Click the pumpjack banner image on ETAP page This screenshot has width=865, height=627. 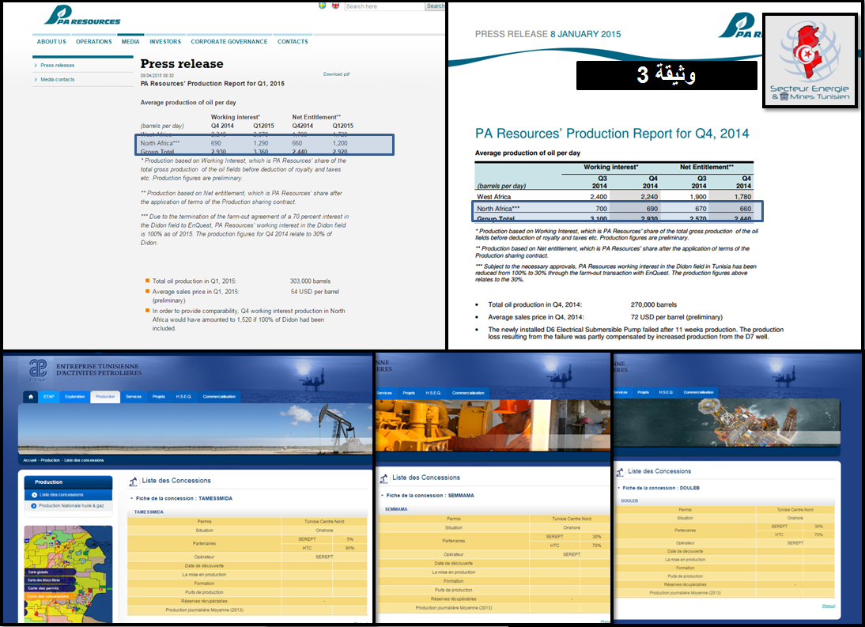click(x=195, y=429)
